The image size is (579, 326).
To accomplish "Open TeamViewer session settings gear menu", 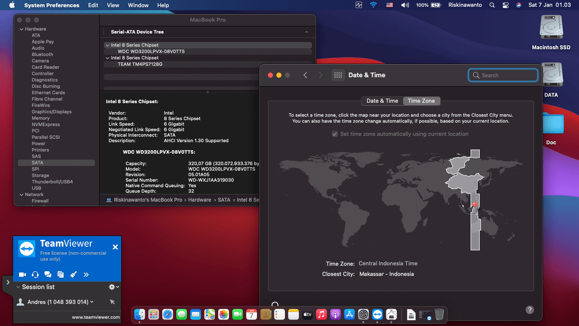I will coord(114,287).
